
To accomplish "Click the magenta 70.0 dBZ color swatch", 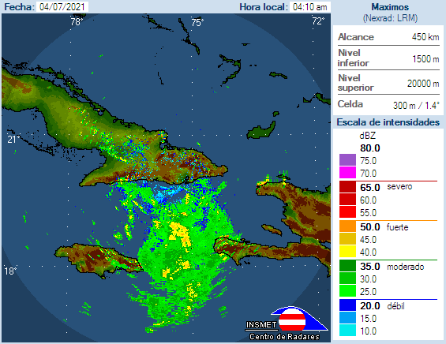I will coord(347,173).
